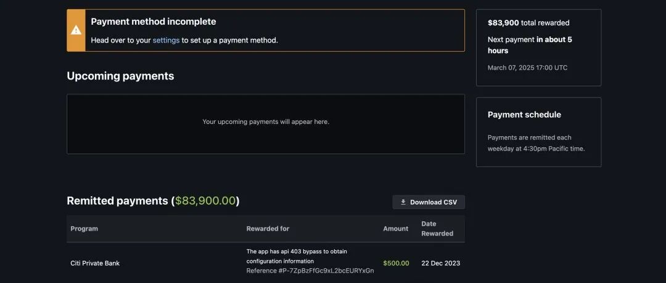This screenshot has width=666, height=283.
Task: Click the 22 Dec 2023 date cell
Action: click(x=440, y=263)
